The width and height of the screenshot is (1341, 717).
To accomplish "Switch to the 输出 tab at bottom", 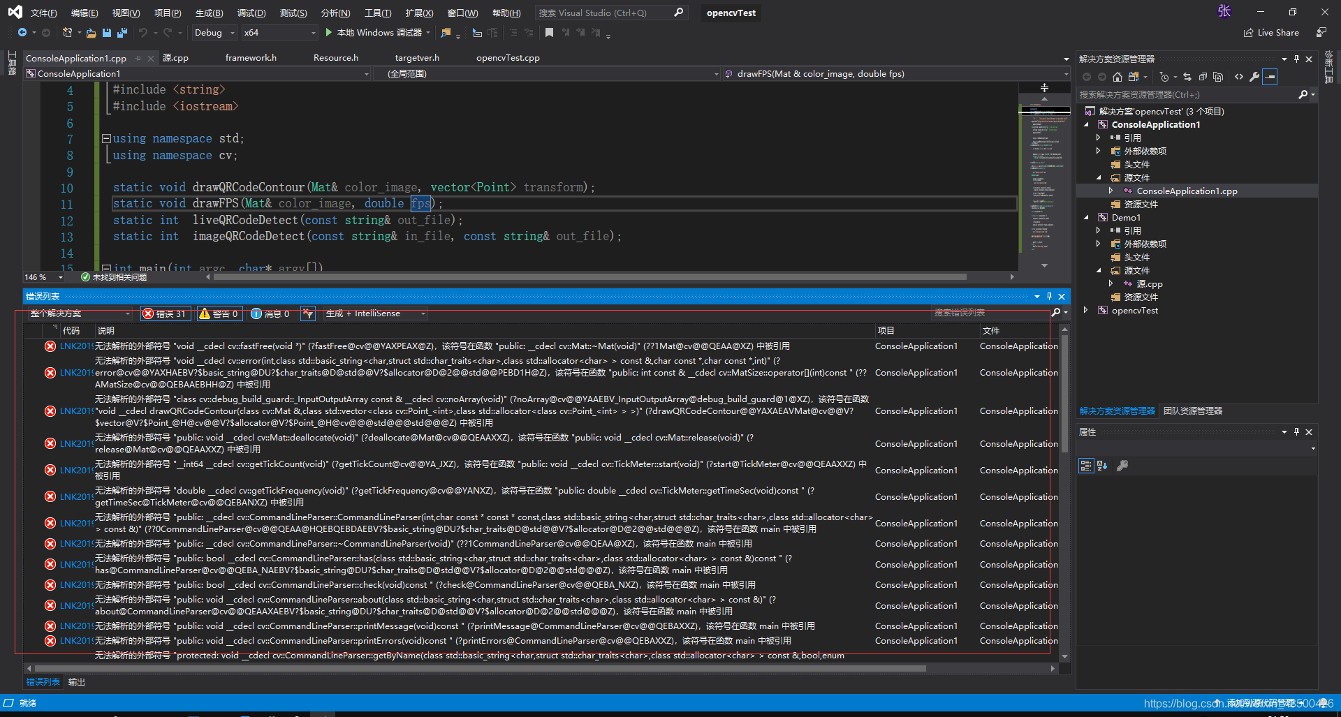I will (x=77, y=682).
